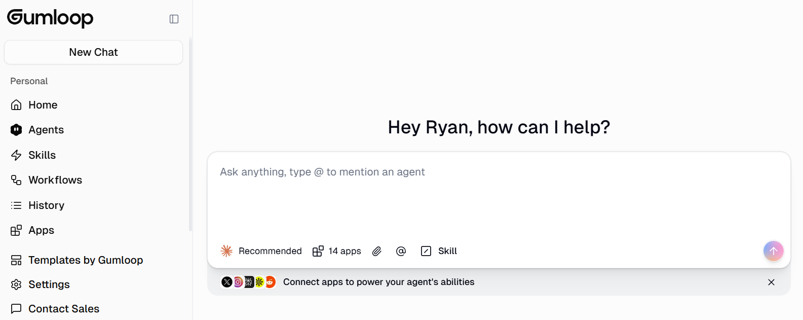803x320 pixels.
Task: Open the Settings page
Action: [x=49, y=285]
